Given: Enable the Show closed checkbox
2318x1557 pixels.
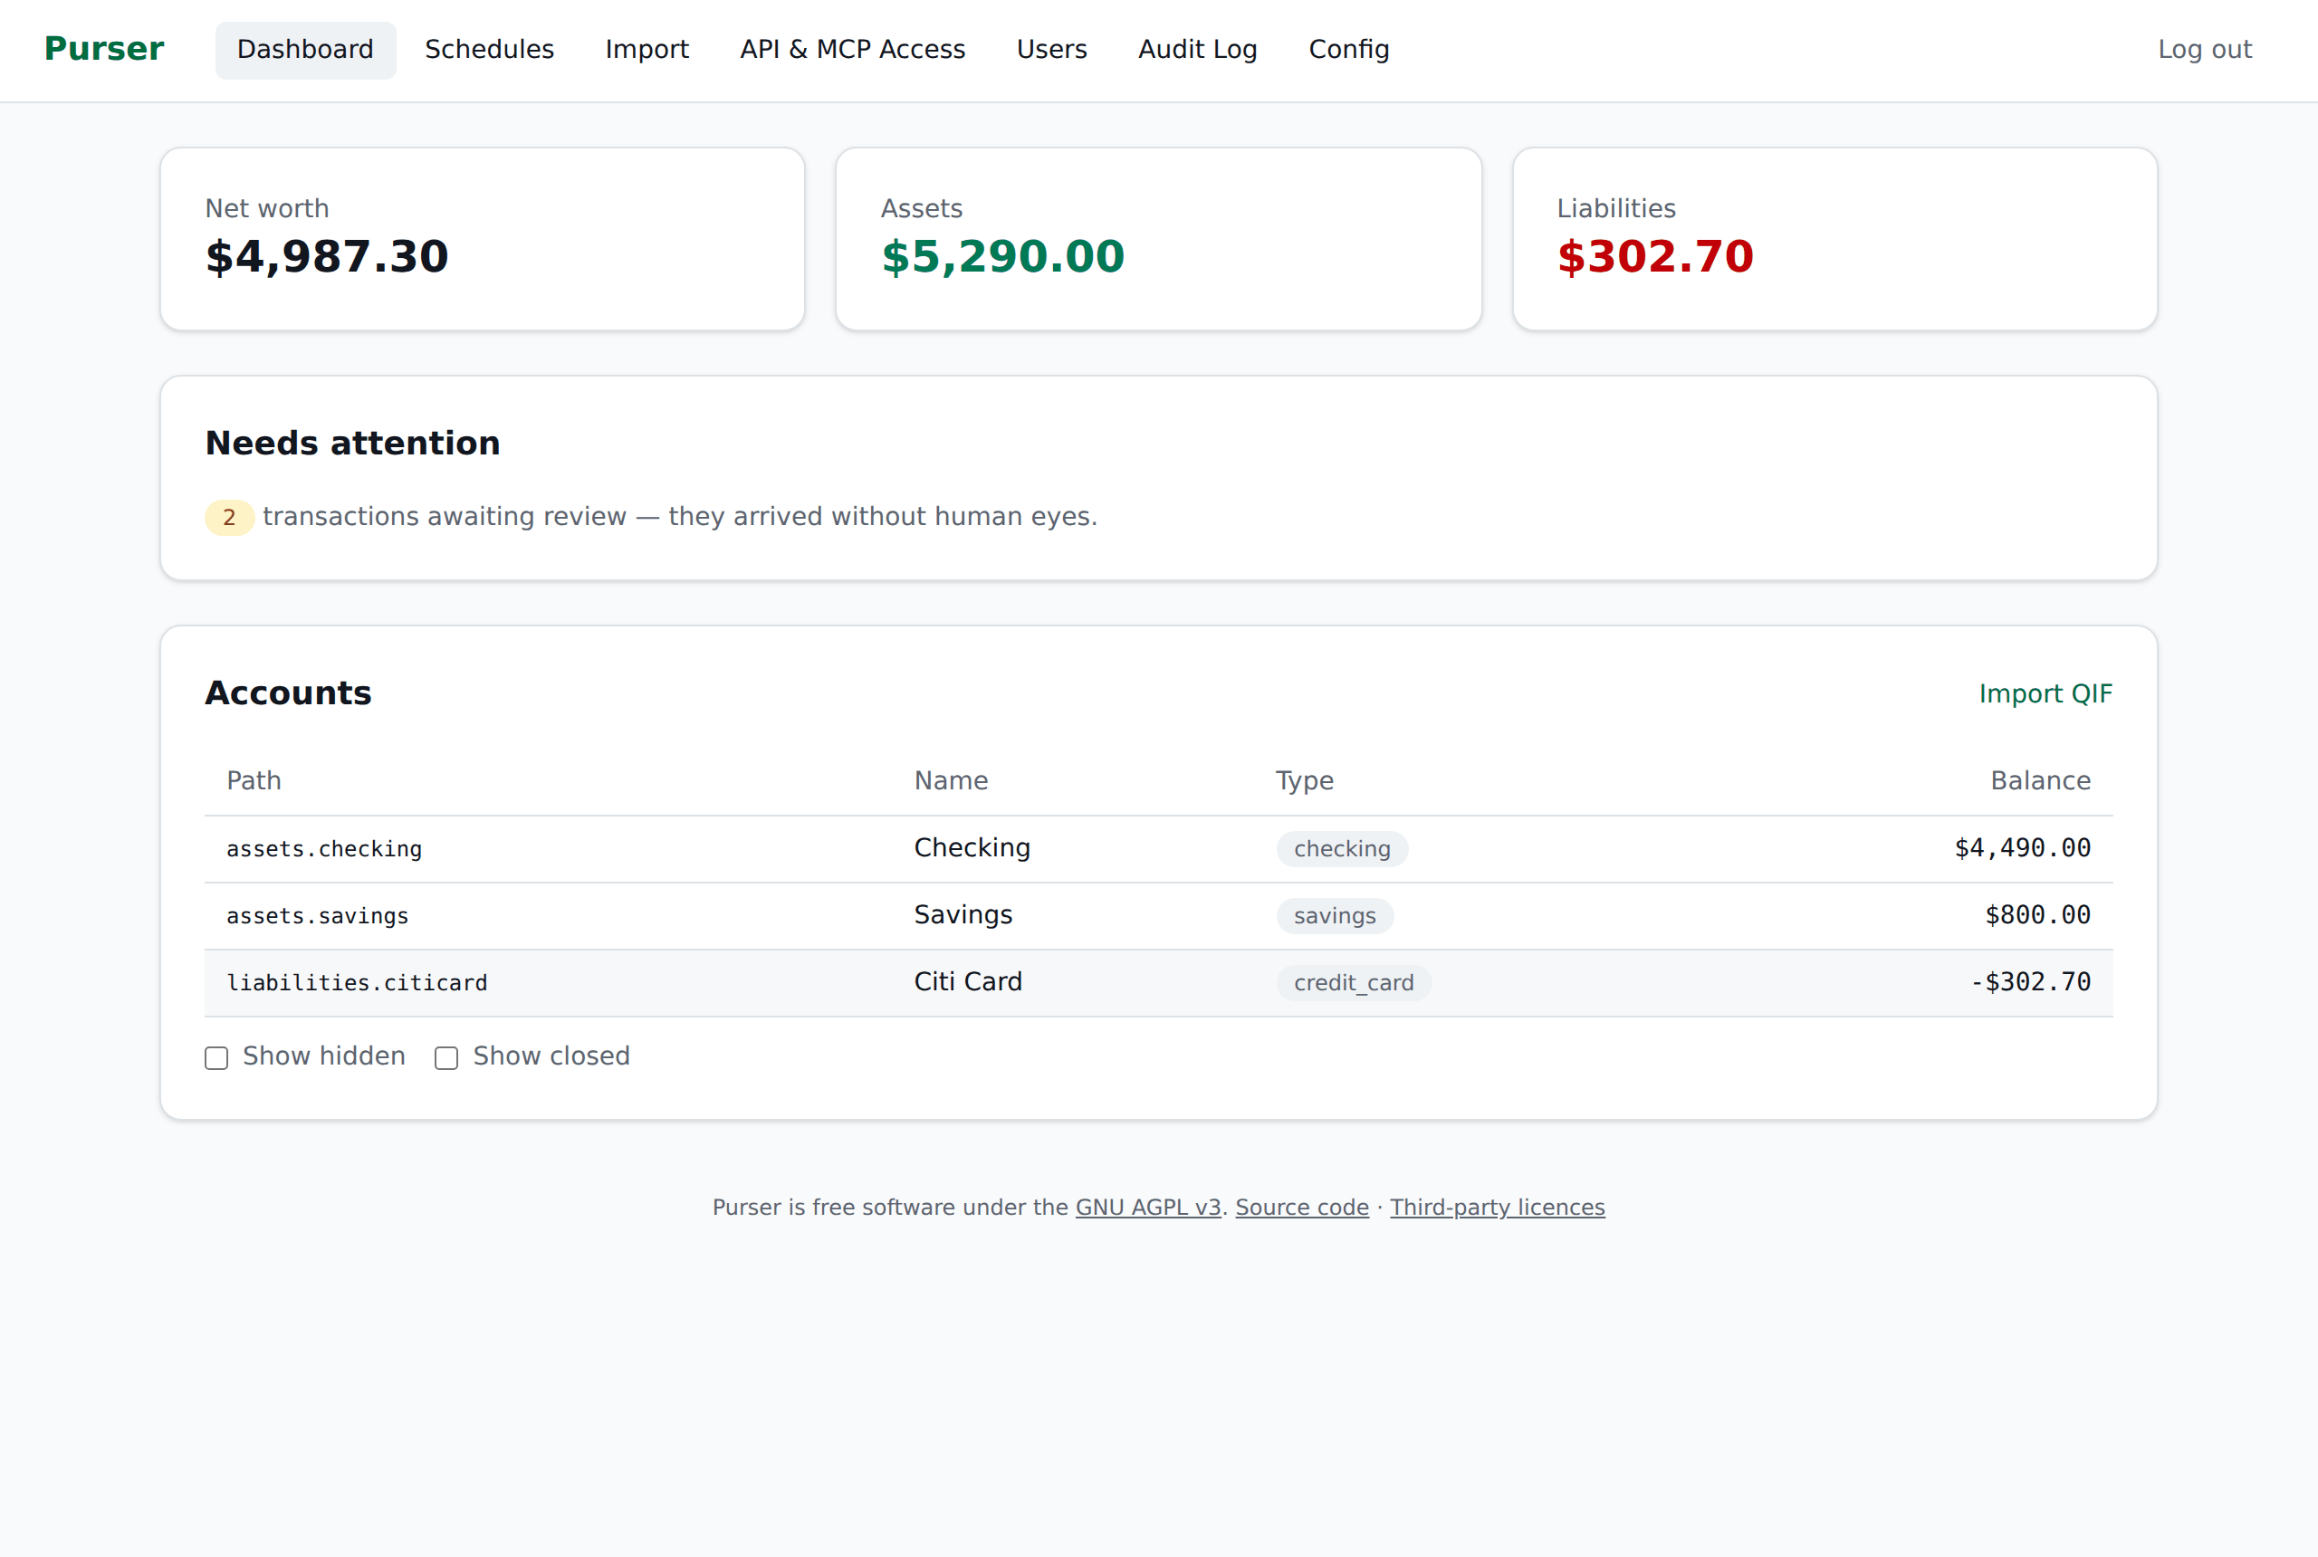Looking at the screenshot, I should click(447, 1057).
